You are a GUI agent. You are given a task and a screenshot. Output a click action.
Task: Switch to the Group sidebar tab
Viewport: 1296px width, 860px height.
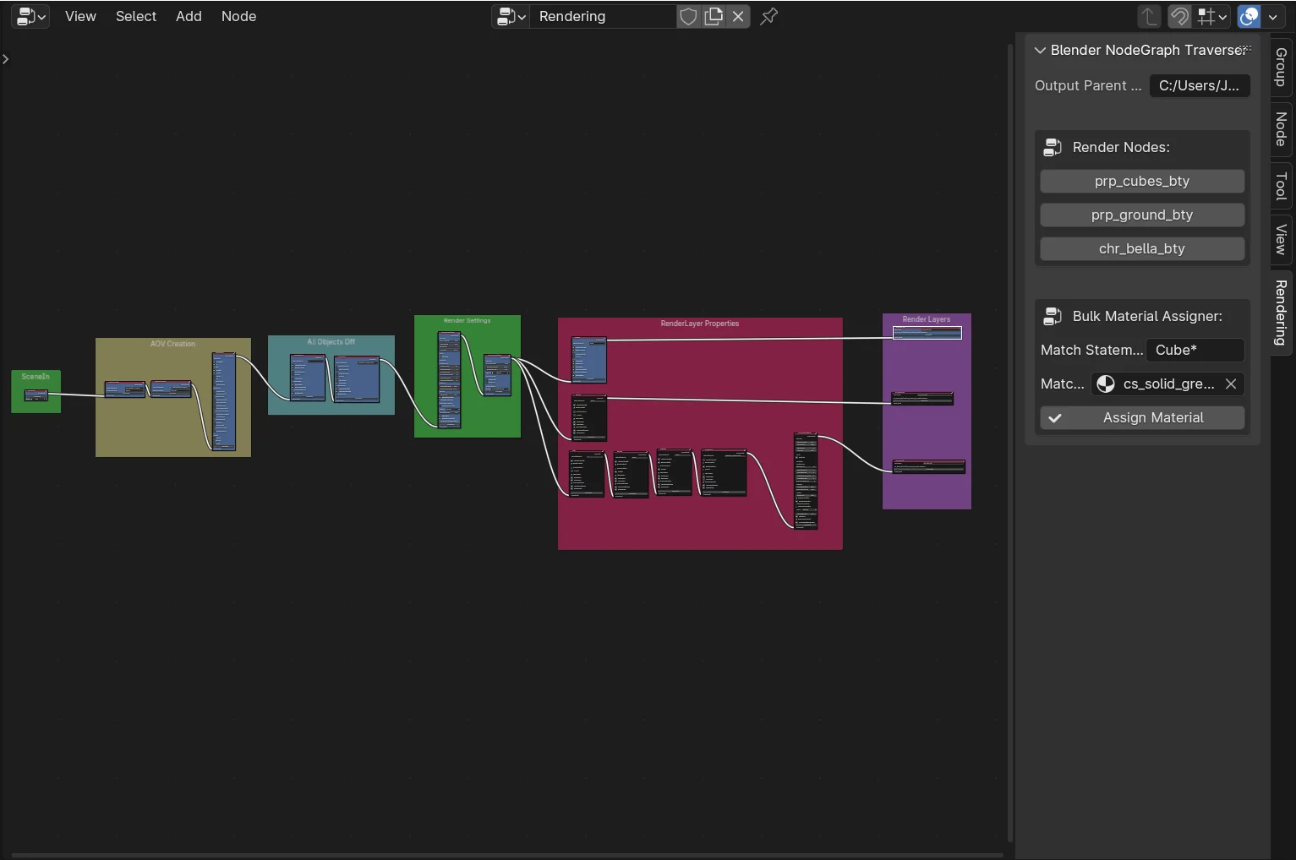click(x=1281, y=67)
